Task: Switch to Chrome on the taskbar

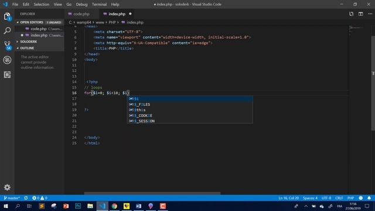Action: (x=115, y=206)
